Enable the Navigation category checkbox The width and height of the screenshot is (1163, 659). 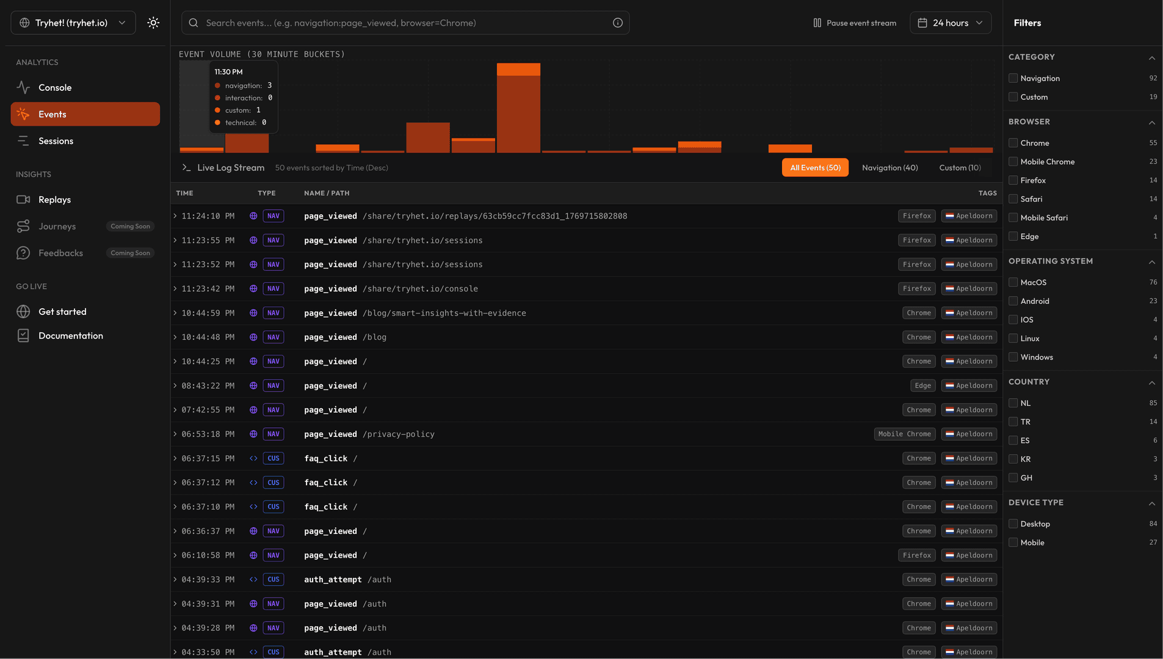coord(1013,78)
